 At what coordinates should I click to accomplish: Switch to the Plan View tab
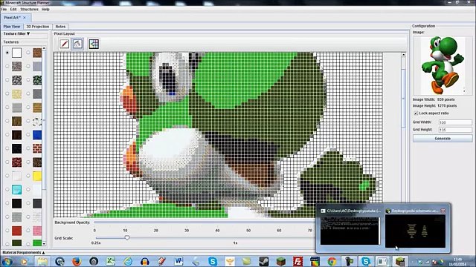coord(12,27)
